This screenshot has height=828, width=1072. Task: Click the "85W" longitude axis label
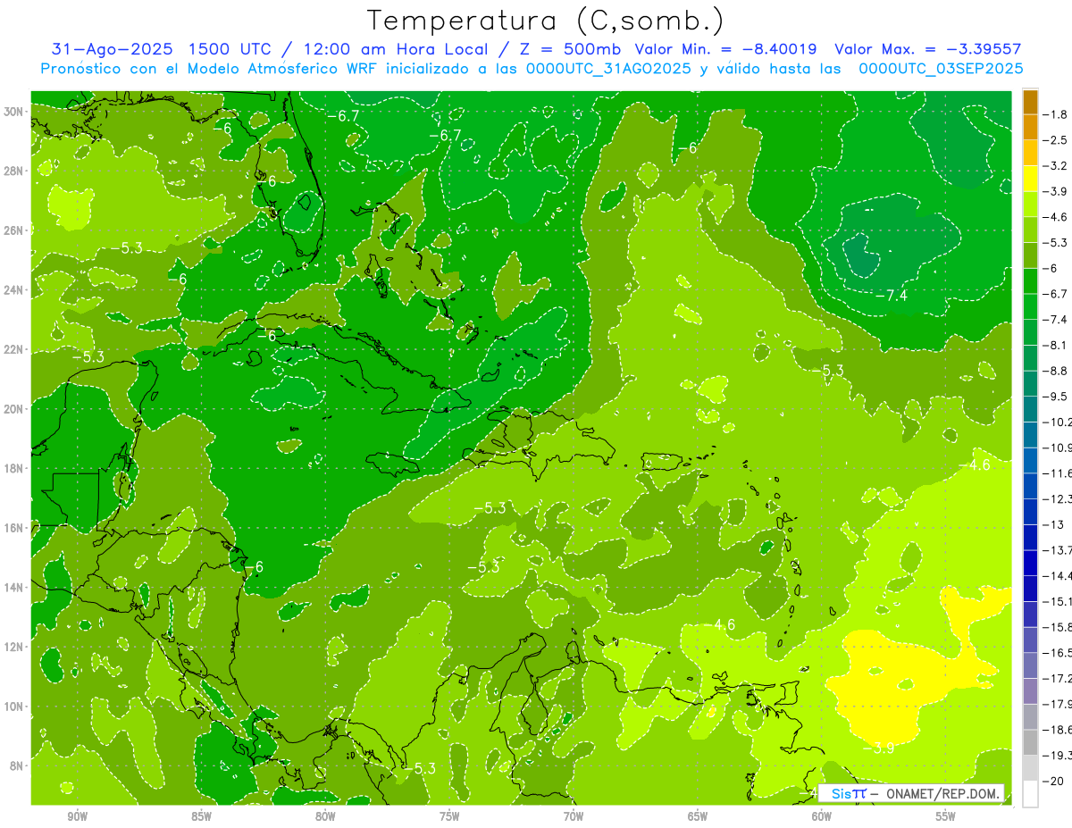201,817
